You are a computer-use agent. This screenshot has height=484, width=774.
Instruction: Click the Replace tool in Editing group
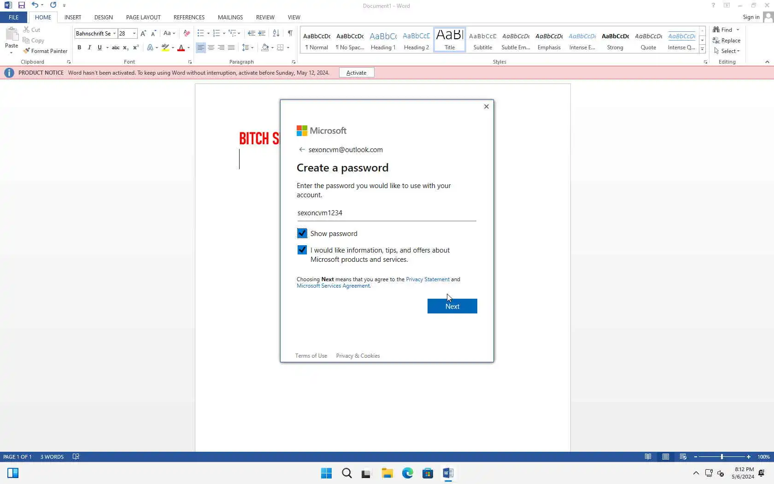727,41
